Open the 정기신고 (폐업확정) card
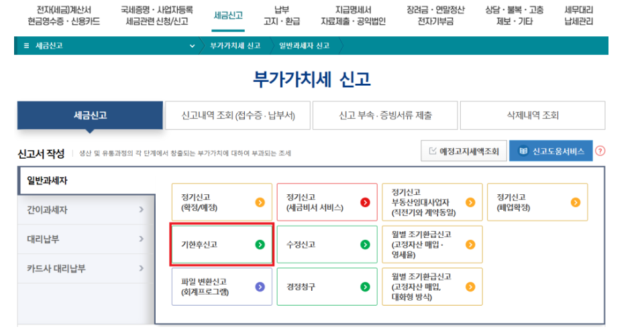 click(x=537, y=202)
